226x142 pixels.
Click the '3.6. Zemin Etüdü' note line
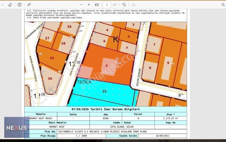tap(55, 17)
